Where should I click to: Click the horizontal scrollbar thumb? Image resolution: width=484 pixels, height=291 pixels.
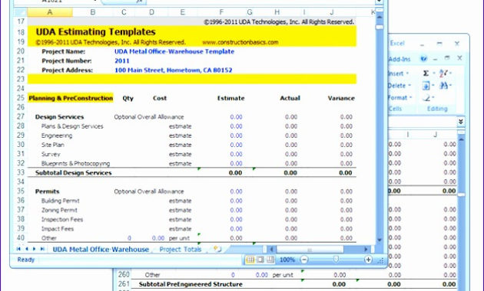tap(310, 250)
